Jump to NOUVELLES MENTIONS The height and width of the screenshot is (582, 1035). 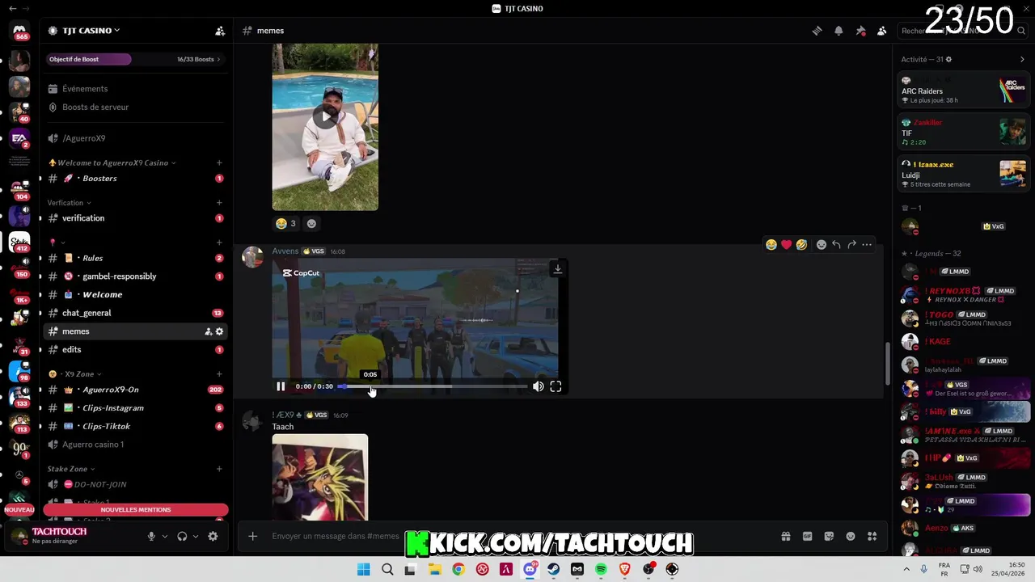click(x=136, y=510)
